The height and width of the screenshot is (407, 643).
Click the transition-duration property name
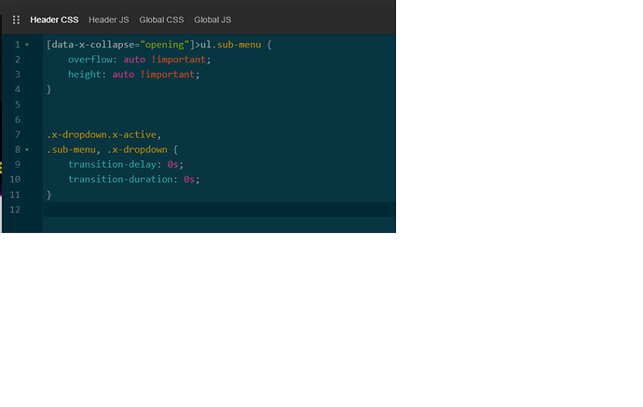122,179
